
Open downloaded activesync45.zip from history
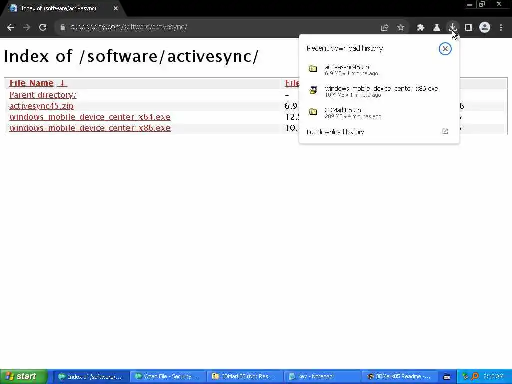pyautogui.click(x=379, y=70)
